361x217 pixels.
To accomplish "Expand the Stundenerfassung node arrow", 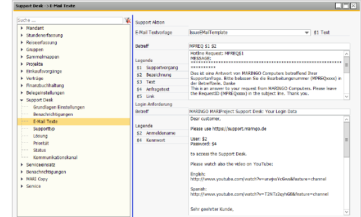I will click(22, 35).
